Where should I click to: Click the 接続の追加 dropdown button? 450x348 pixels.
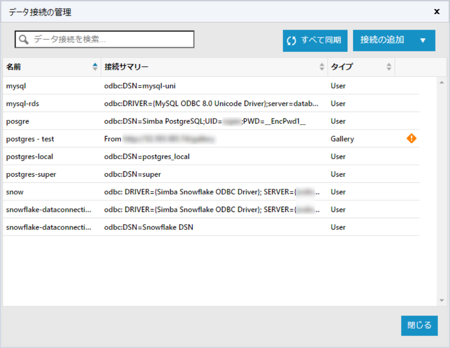[x=394, y=40]
